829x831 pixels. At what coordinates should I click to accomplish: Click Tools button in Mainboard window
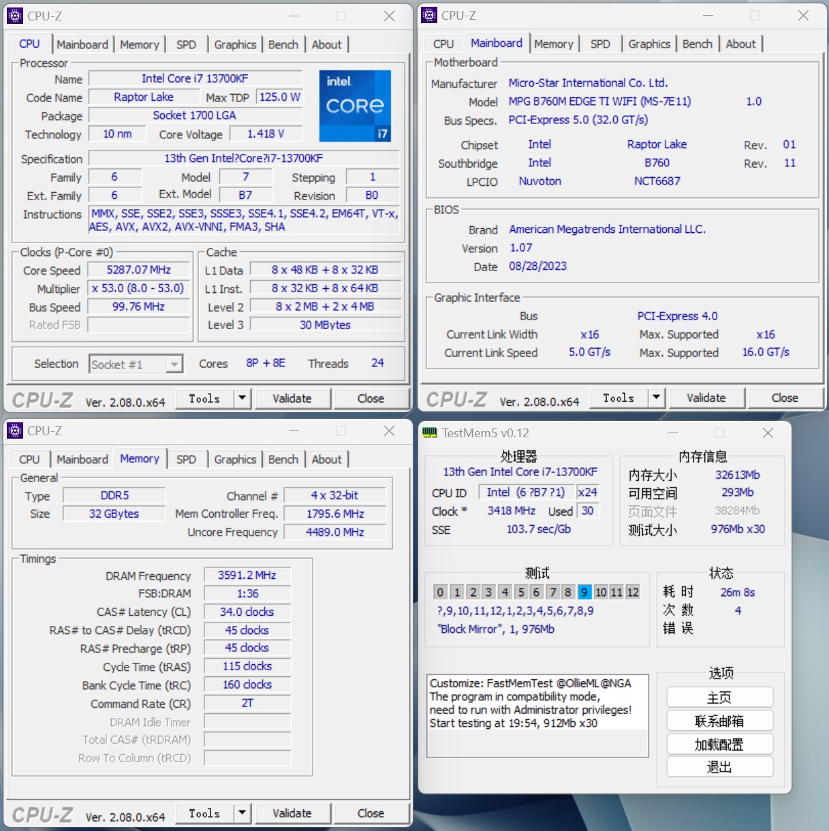click(x=619, y=398)
